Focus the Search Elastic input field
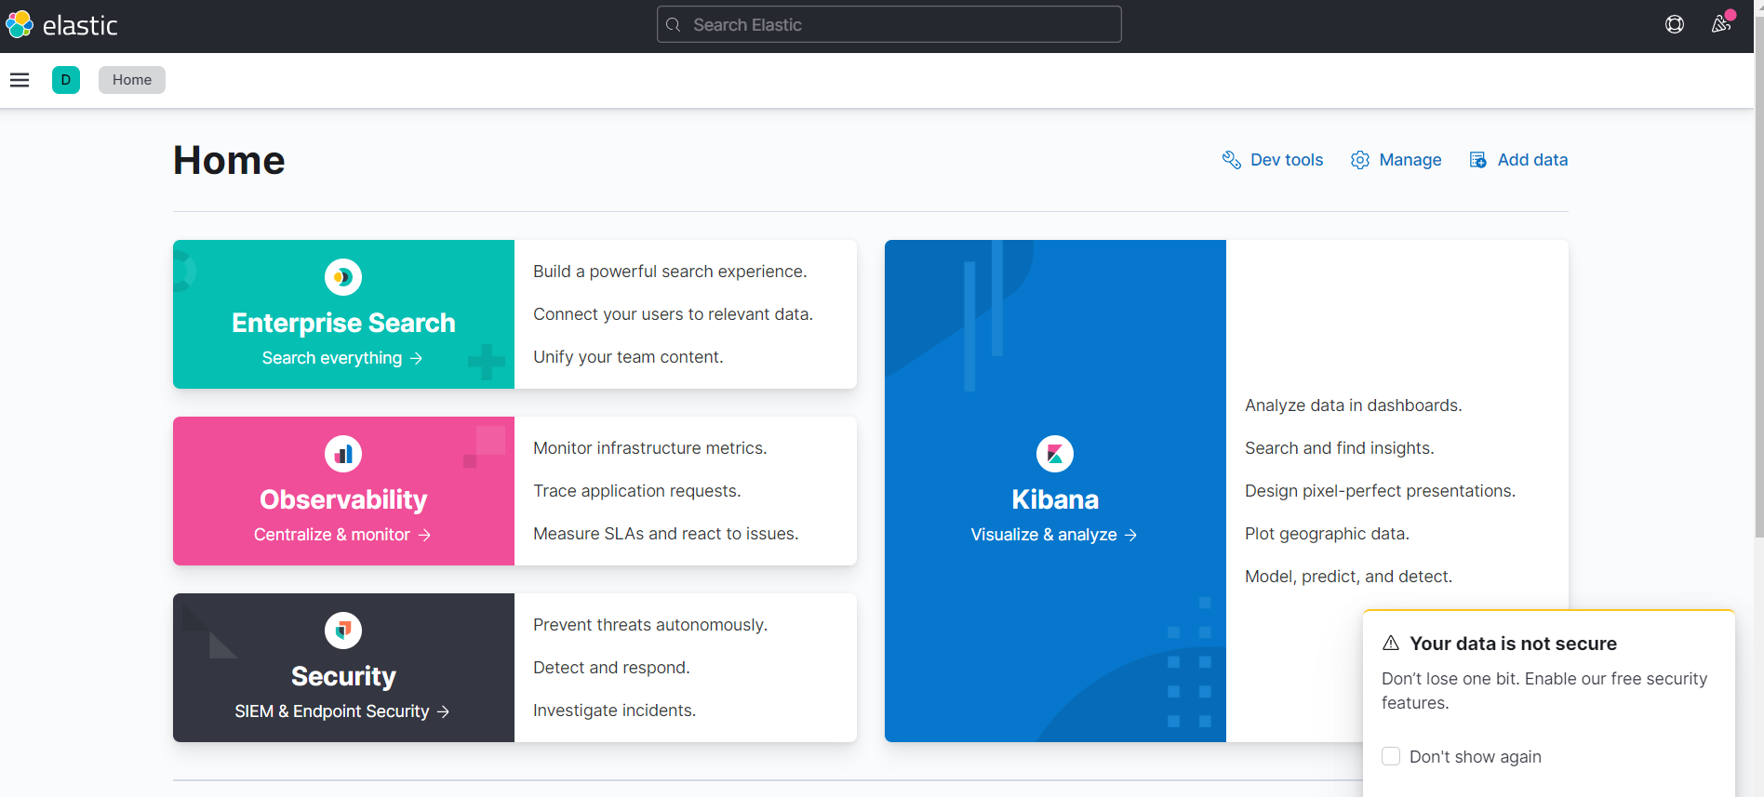Image resolution: width=1764 pixels, height=797 pixels. pyautogui.click(x=889, y=25)
